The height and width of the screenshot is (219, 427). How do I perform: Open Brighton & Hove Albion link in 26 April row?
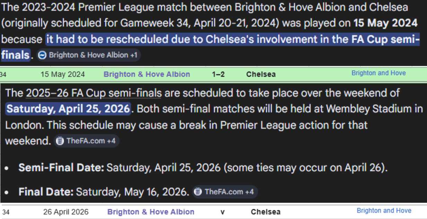point(151,212)
